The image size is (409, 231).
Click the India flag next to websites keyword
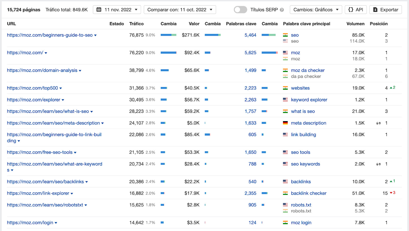pos(285,88)
